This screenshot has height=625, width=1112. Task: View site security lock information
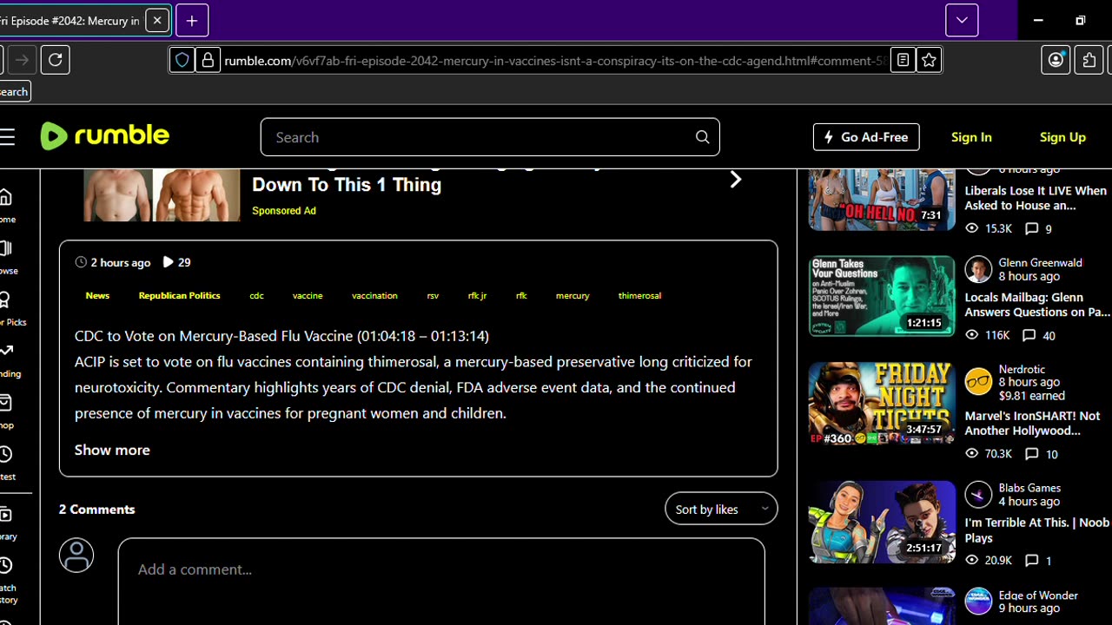click(x=208, y=60)
